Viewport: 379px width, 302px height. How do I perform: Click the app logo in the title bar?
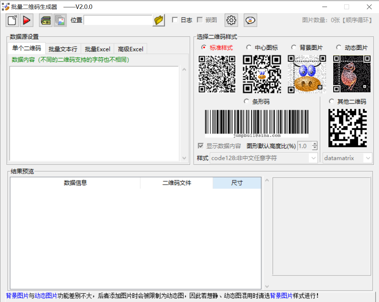click(5, 6)
